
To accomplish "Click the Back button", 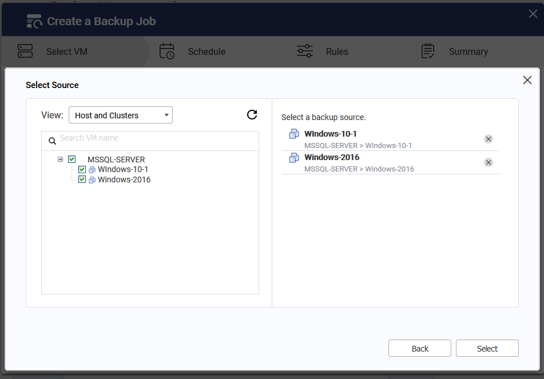I will (420, 348).
